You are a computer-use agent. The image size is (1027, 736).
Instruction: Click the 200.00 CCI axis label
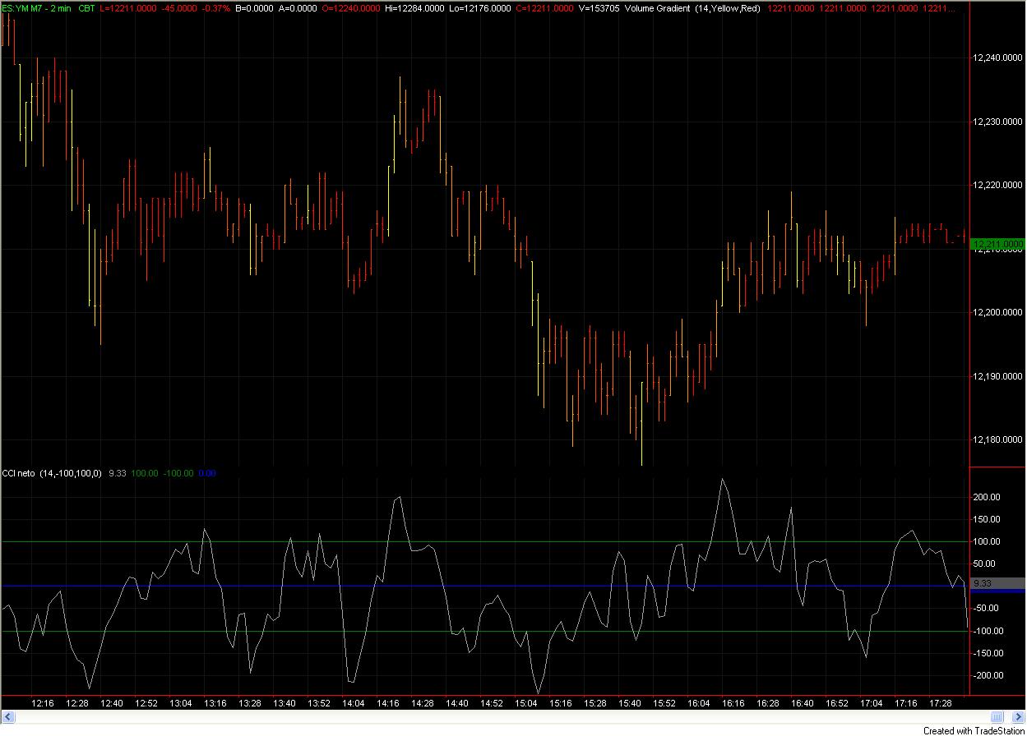click(987, 497)
